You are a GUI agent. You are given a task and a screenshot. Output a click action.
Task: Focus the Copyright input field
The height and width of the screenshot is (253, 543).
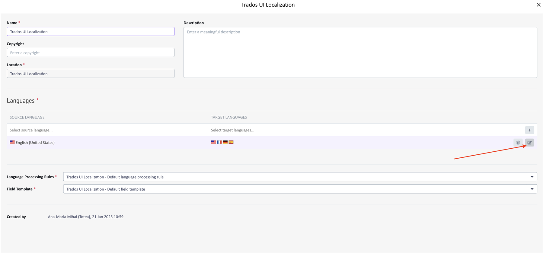point(91,53)
